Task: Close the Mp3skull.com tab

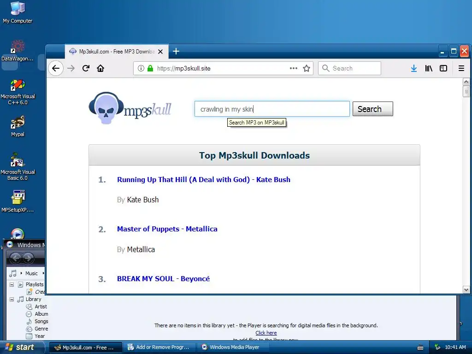Action: pos(160,52)
